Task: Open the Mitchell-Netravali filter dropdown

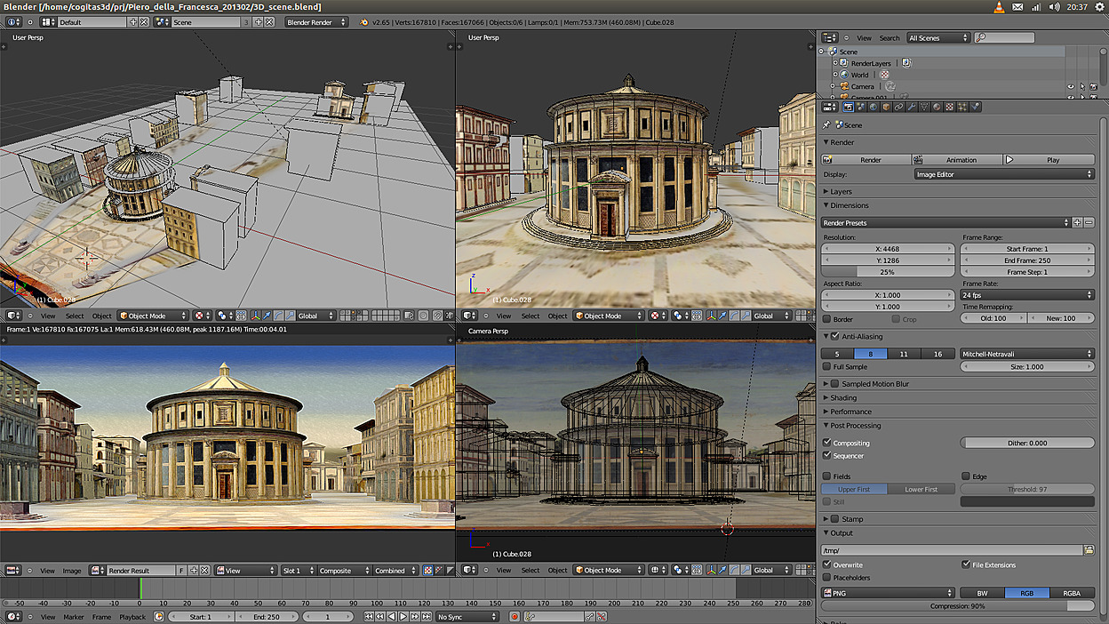Action: pos(1027,354)
